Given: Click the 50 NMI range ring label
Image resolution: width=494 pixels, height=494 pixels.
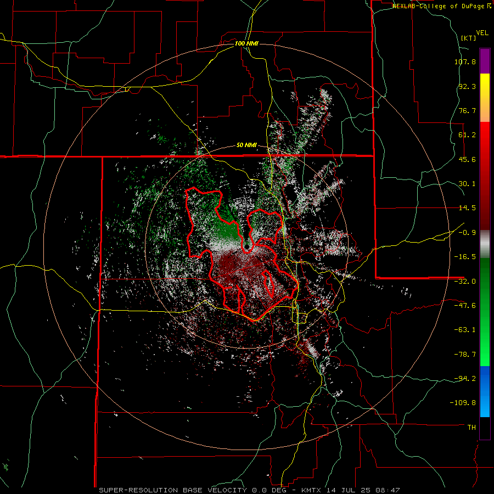Looking at the screenshot, I should 246,145.
